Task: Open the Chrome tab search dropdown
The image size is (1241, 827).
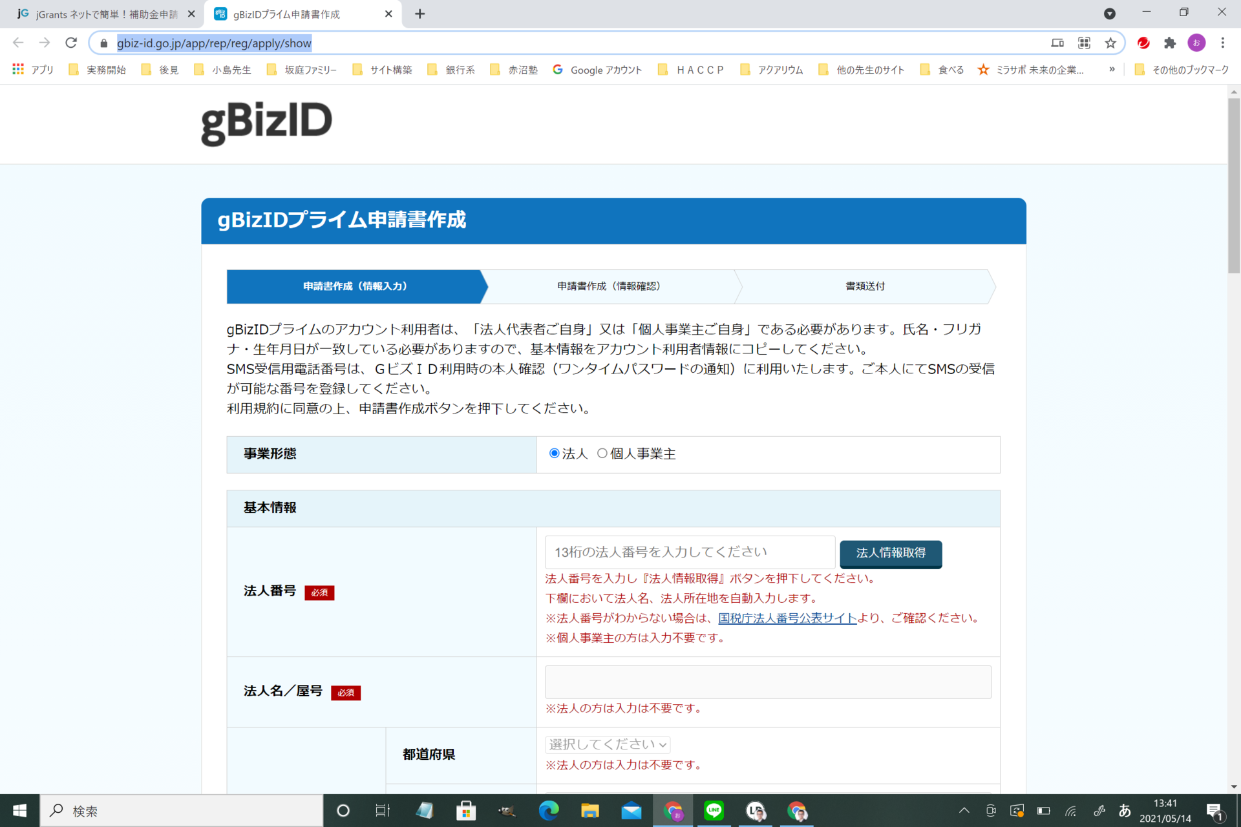Action: click(1110, 14)
